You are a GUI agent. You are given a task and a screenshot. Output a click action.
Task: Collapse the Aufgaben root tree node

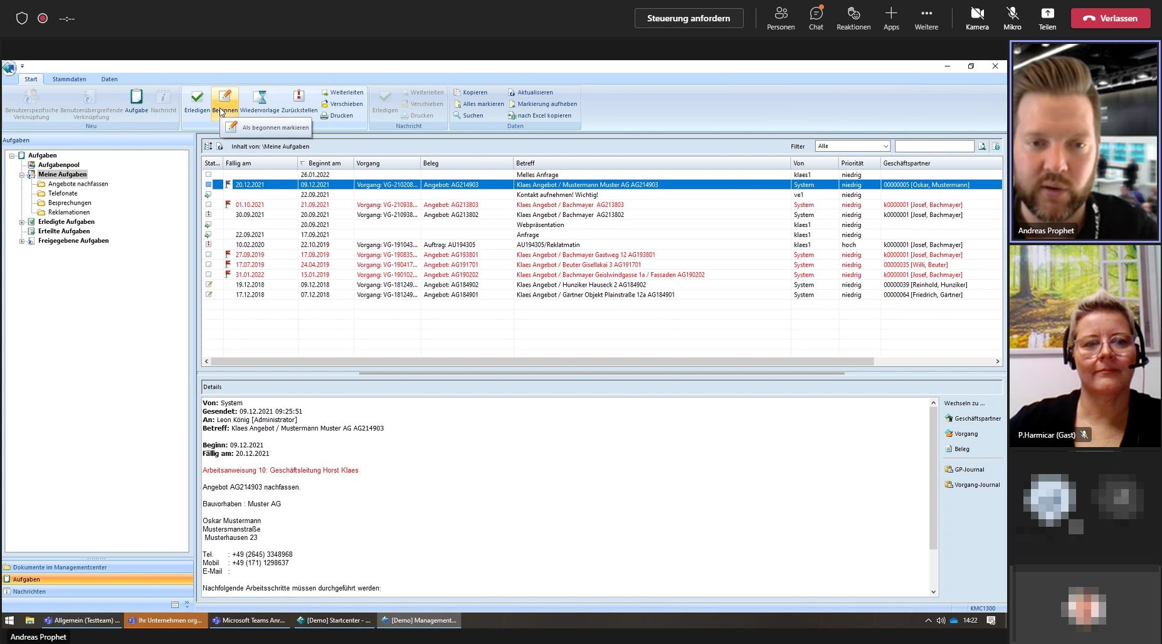pos(12,156)
